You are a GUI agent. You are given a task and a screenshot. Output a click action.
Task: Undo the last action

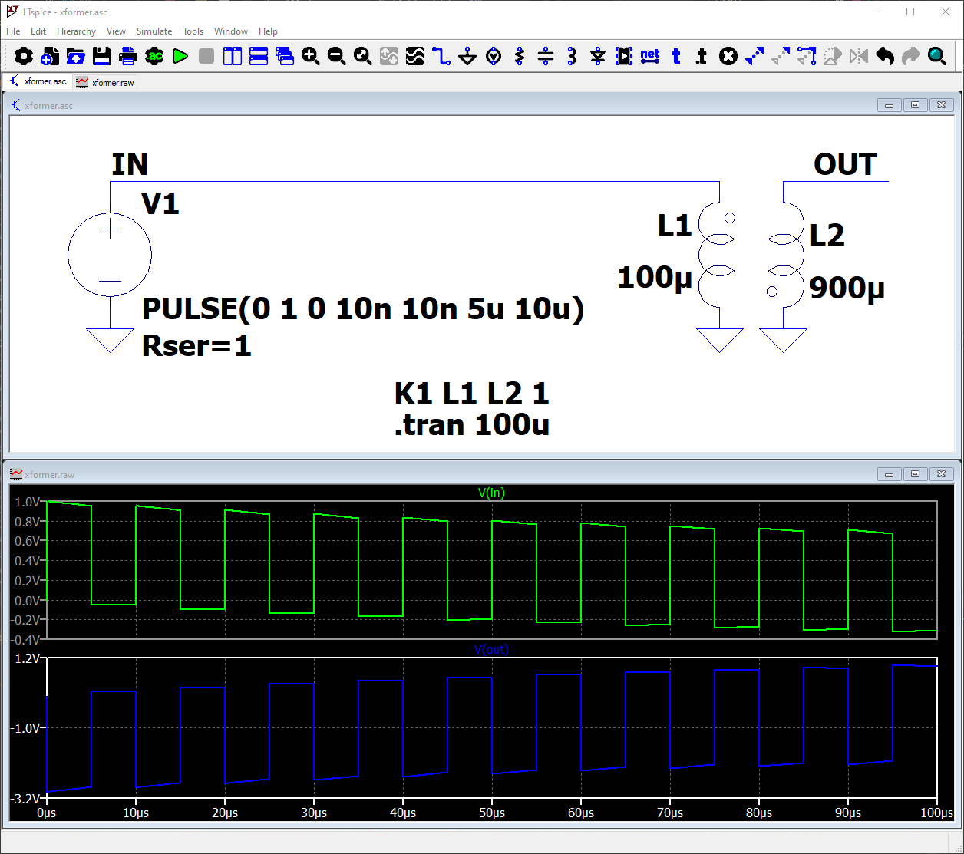(x=885, y=56)
